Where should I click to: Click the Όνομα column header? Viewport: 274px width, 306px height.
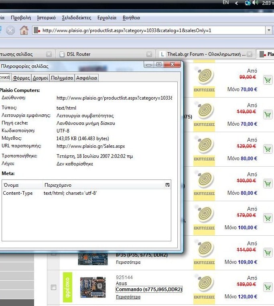click(22, 185)
